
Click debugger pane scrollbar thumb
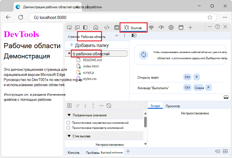[x=145, y=122]
